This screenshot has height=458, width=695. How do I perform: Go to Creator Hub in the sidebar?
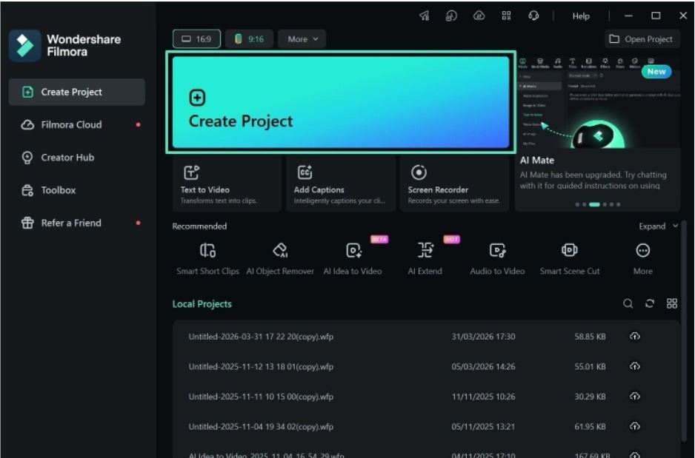pos(76,158)
